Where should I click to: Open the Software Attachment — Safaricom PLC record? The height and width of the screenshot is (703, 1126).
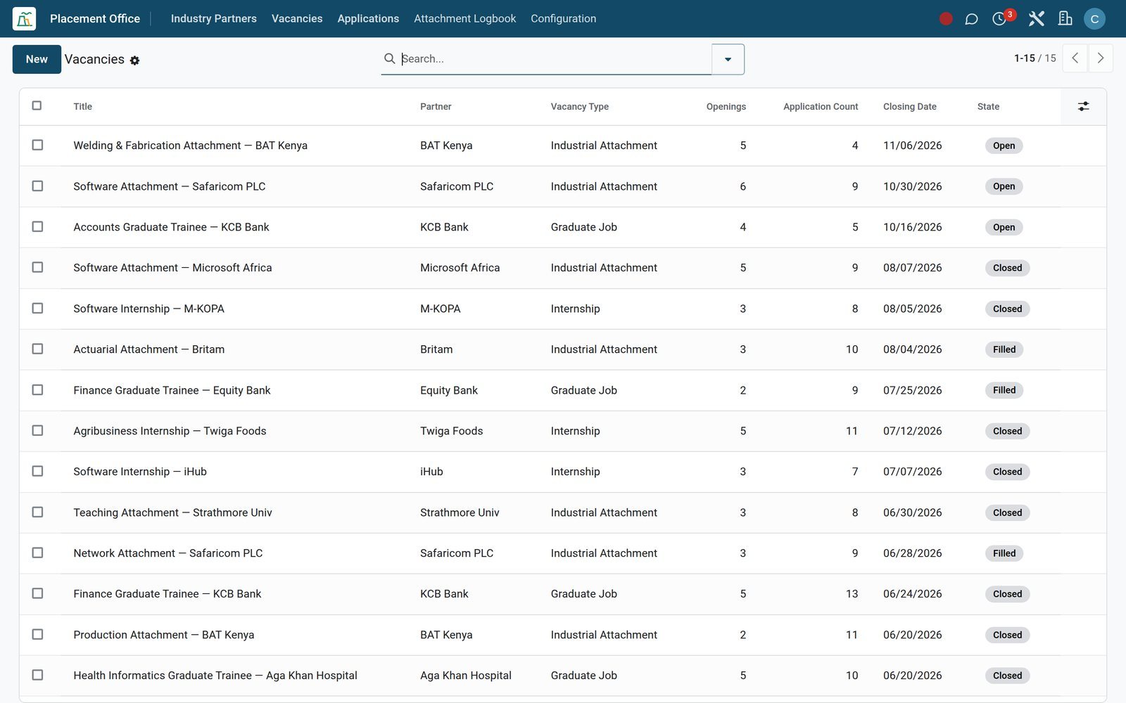(x=170, y=186)
